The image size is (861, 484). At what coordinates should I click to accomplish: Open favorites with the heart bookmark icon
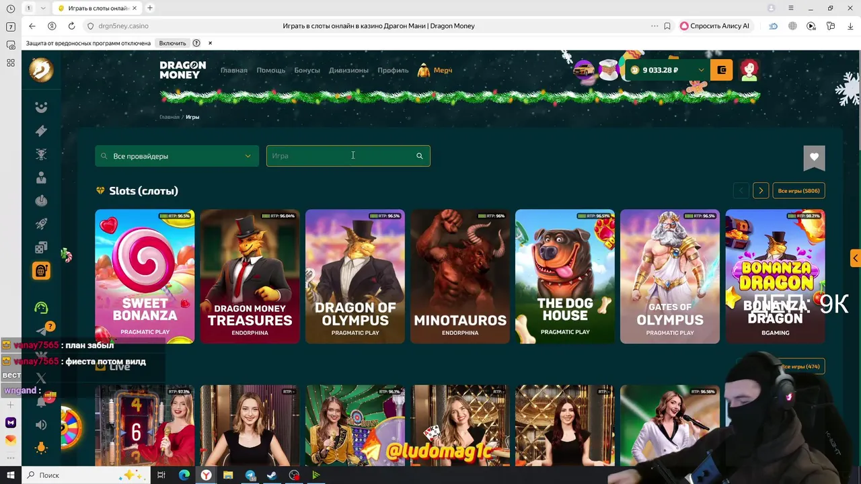click(814, 157)
